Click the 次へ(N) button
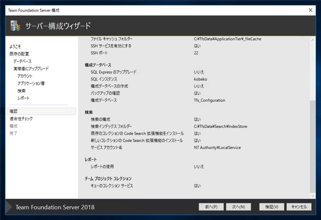This screenshot has height=220, width=321. [x=238, y=207]
